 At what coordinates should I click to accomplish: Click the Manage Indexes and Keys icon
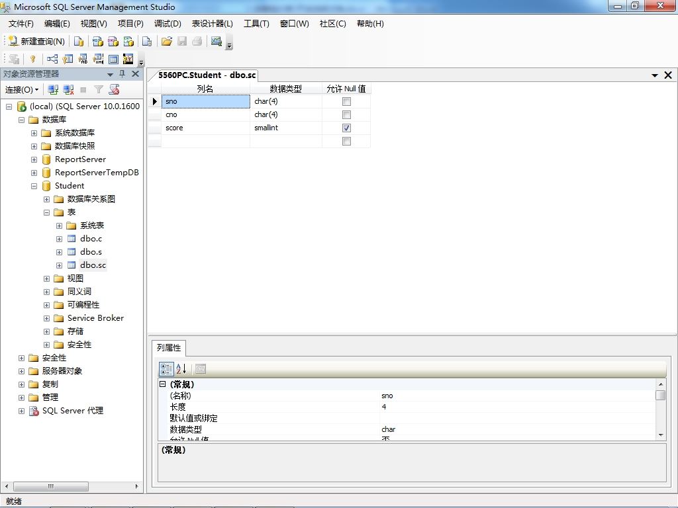point(68,59)
